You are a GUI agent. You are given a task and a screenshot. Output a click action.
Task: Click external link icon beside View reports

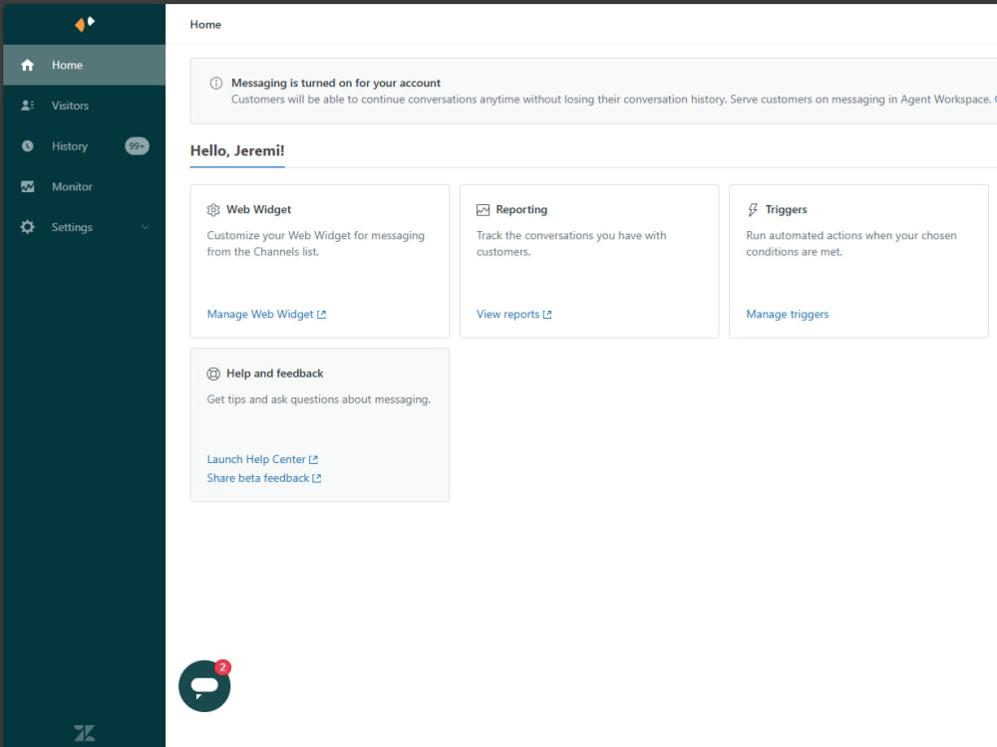coord(547,315)
